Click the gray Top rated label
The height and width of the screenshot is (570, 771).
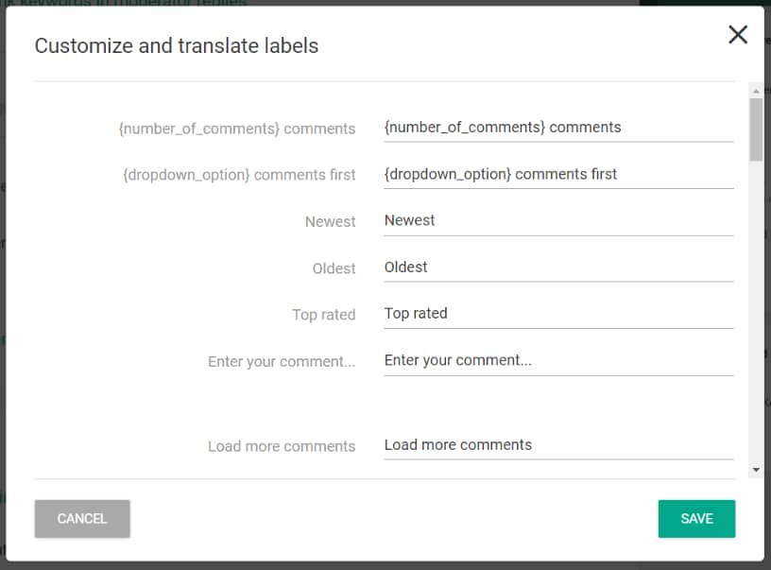click(x=323, y=315)
